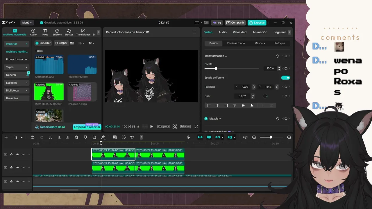The height and width of the screenshot is (209, 372).
Task: Open the Texto tools panel
Action: click(45, 32)
